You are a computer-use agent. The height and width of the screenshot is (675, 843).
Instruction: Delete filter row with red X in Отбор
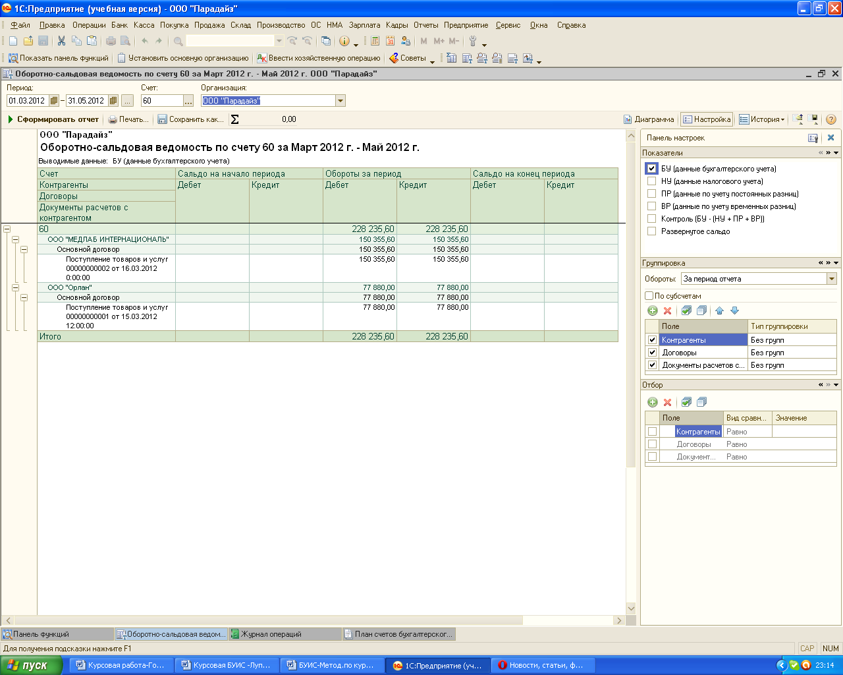(x=667, y=402)
